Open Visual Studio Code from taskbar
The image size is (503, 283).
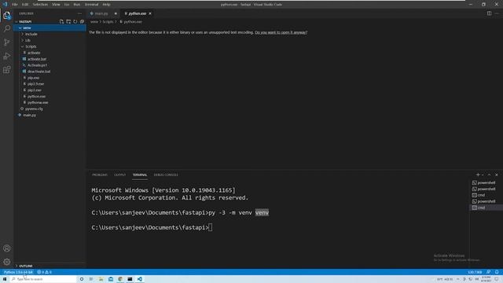click(140, 279)
